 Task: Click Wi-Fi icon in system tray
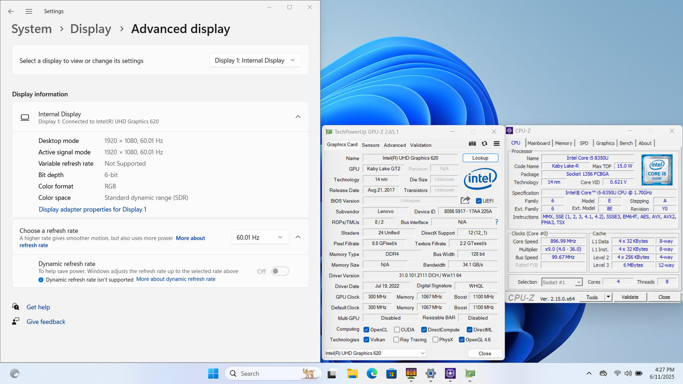click(x=617, y=373)
